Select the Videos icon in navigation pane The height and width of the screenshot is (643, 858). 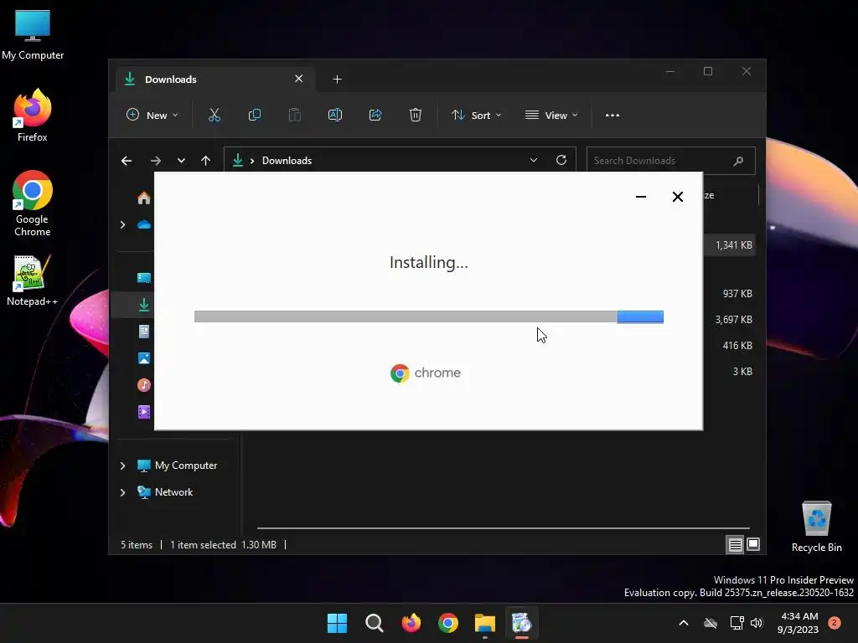click(144, 412)
